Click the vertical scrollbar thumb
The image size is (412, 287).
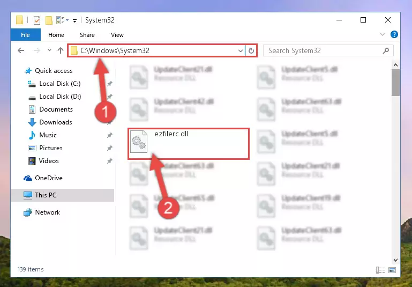click(395, 83)
